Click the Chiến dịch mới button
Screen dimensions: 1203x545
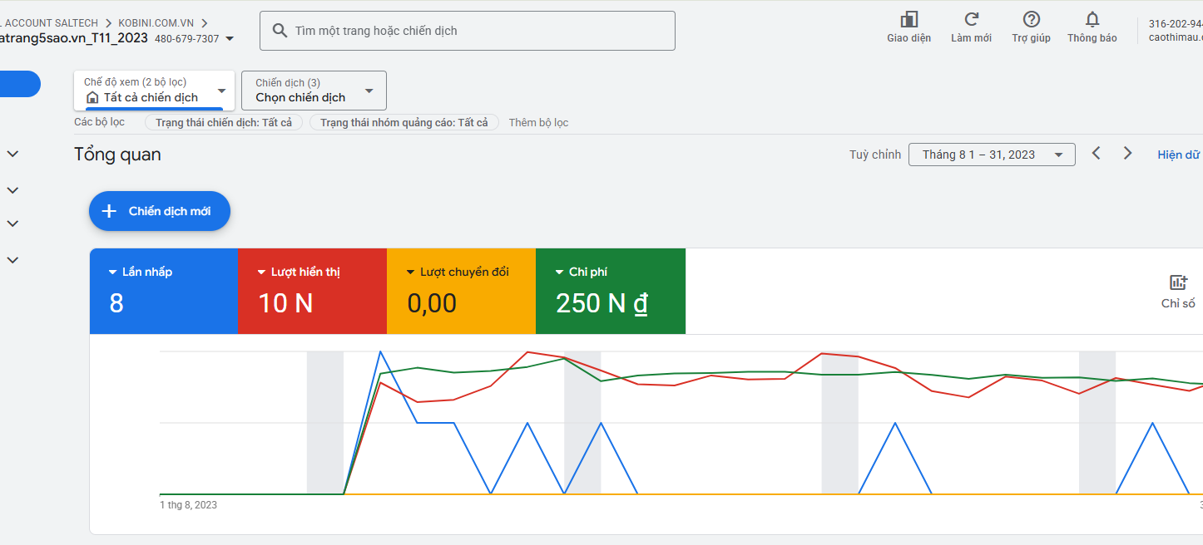point(160,211)
